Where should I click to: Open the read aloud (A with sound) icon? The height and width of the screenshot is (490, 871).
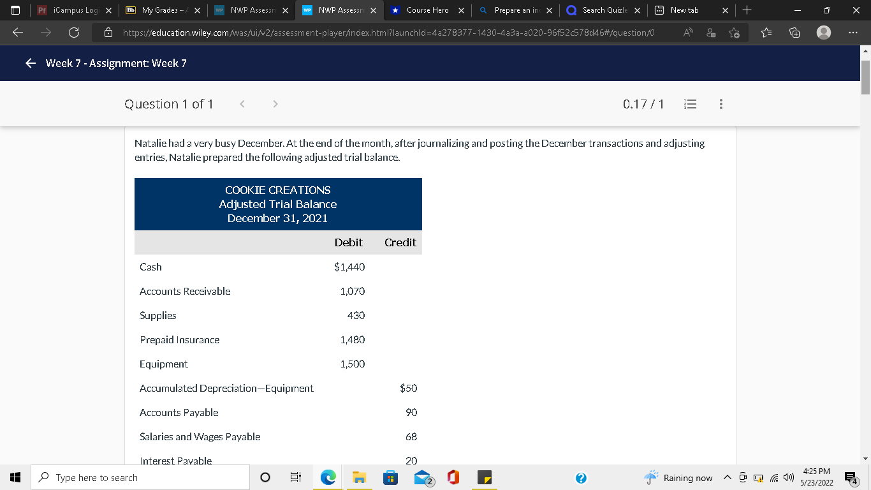[x=688, y=33]
